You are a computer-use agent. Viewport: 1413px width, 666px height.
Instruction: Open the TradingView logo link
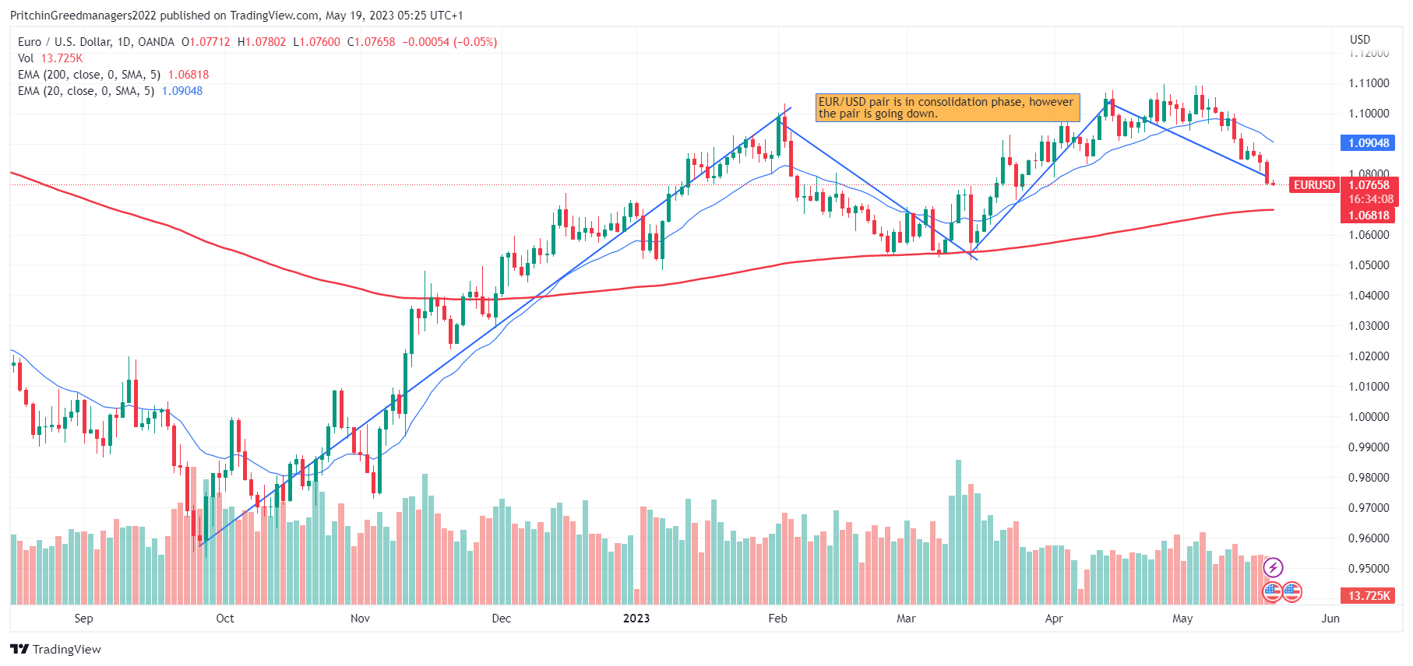tap(56, 649)
